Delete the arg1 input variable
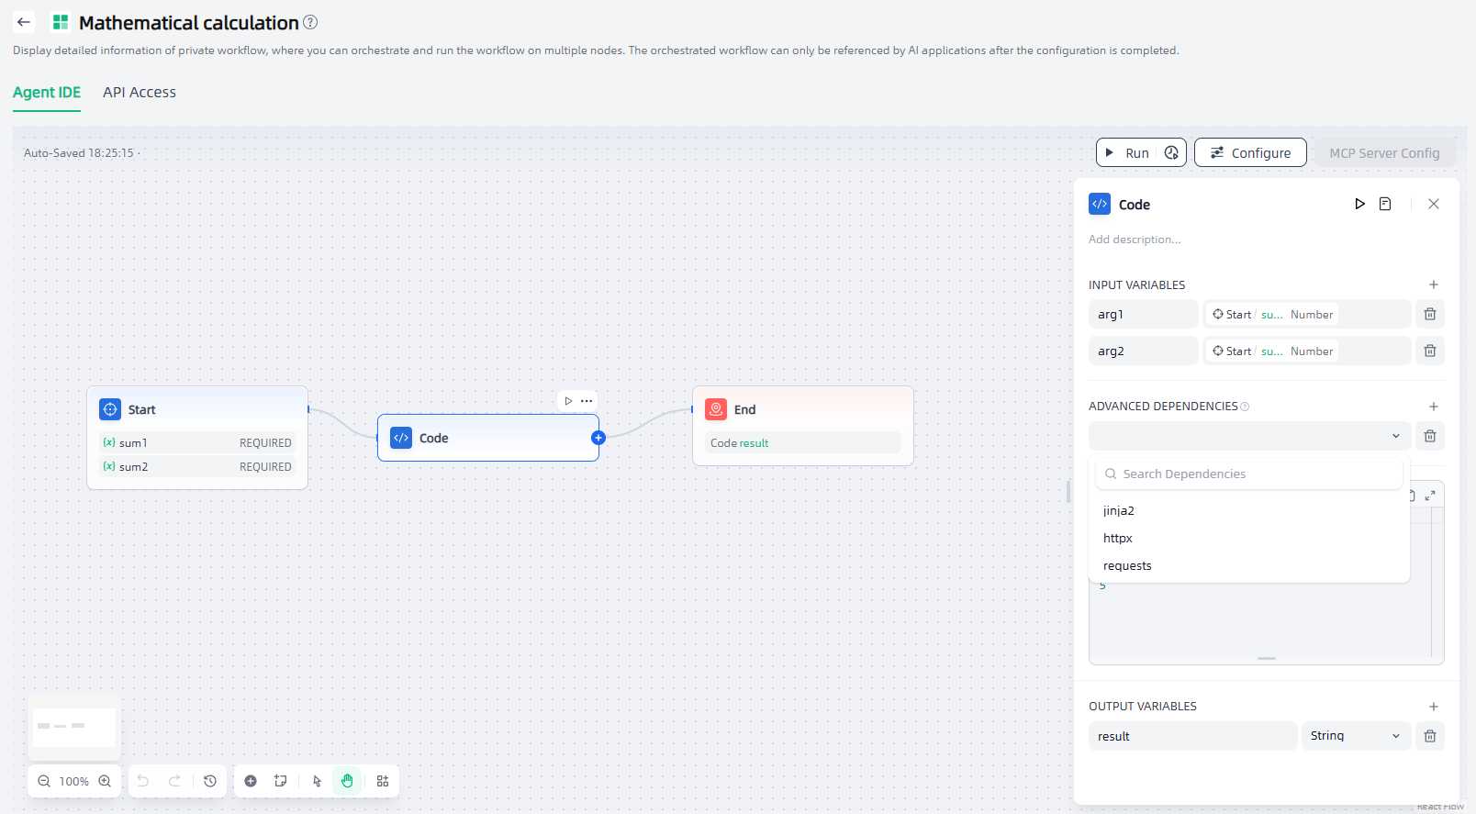Image resolution: width=1476 pixels, height=814 pixels. coord(1429,314)
